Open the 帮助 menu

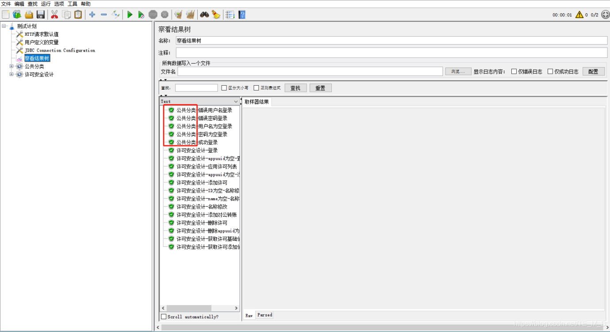tap(85, 4)
